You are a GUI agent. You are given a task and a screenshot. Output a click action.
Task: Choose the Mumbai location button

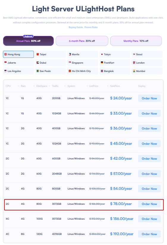tap(147, 71)
